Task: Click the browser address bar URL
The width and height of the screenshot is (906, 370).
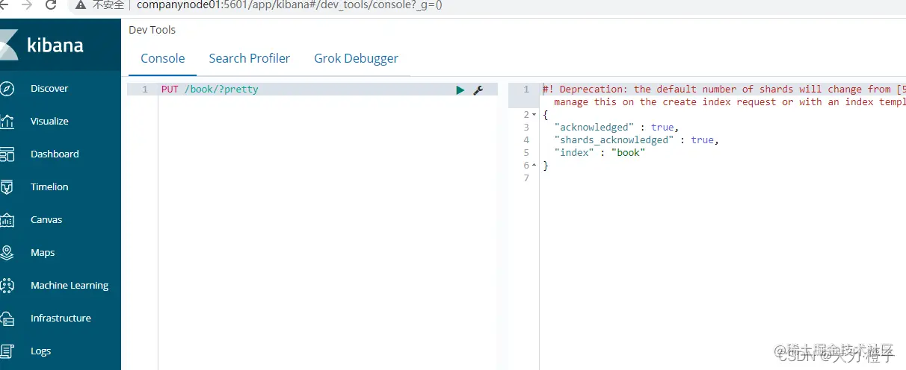Action: tap(289, 5)
